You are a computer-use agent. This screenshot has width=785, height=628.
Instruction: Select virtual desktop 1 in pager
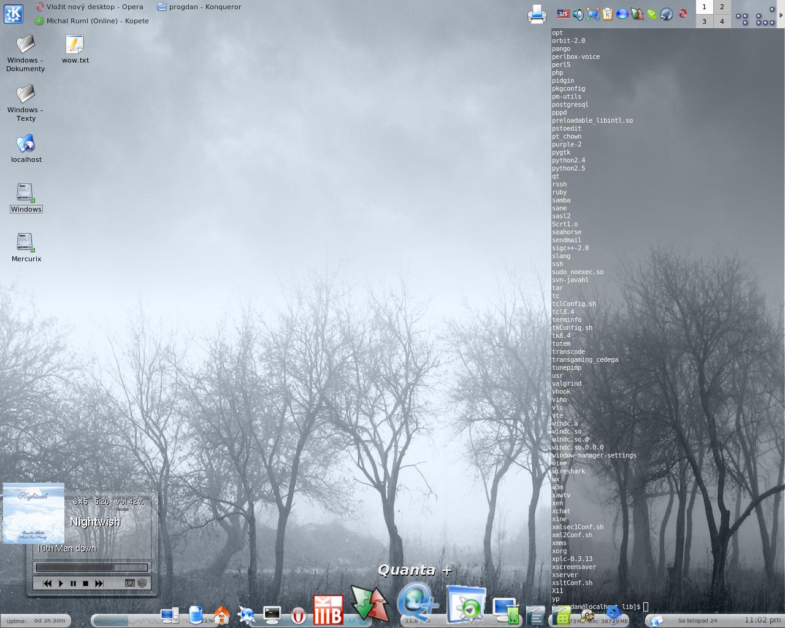[704, 7]
